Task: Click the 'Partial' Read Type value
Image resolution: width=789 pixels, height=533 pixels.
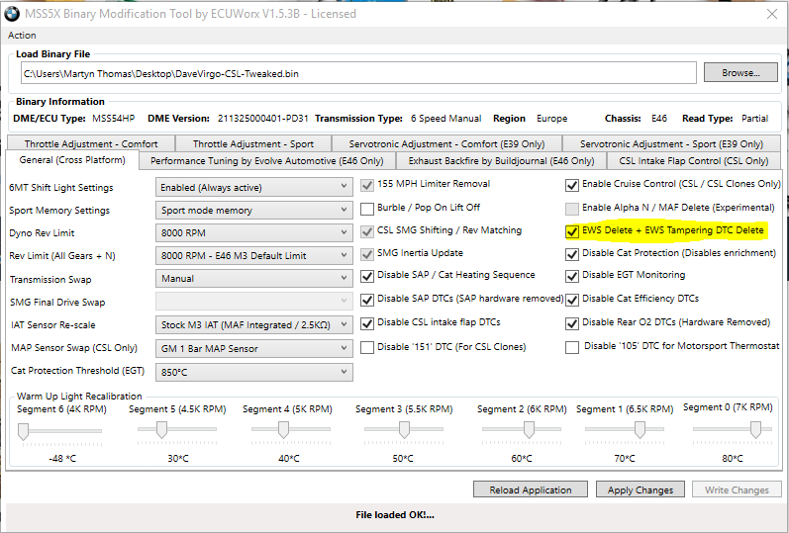Action: point(754,119)
